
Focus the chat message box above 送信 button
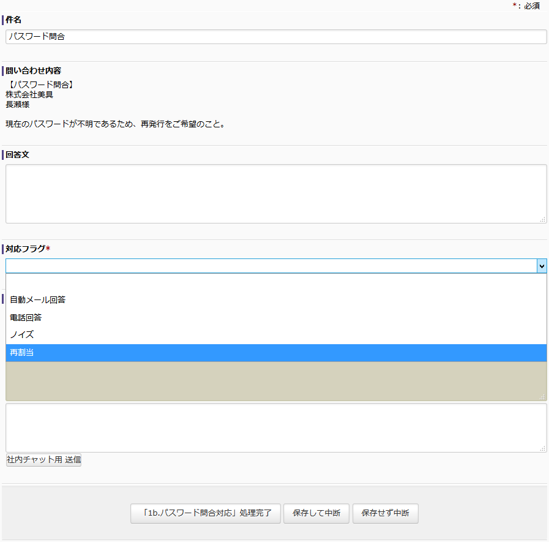point(275,427)
